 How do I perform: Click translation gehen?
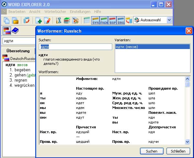(x=20, y=75)
